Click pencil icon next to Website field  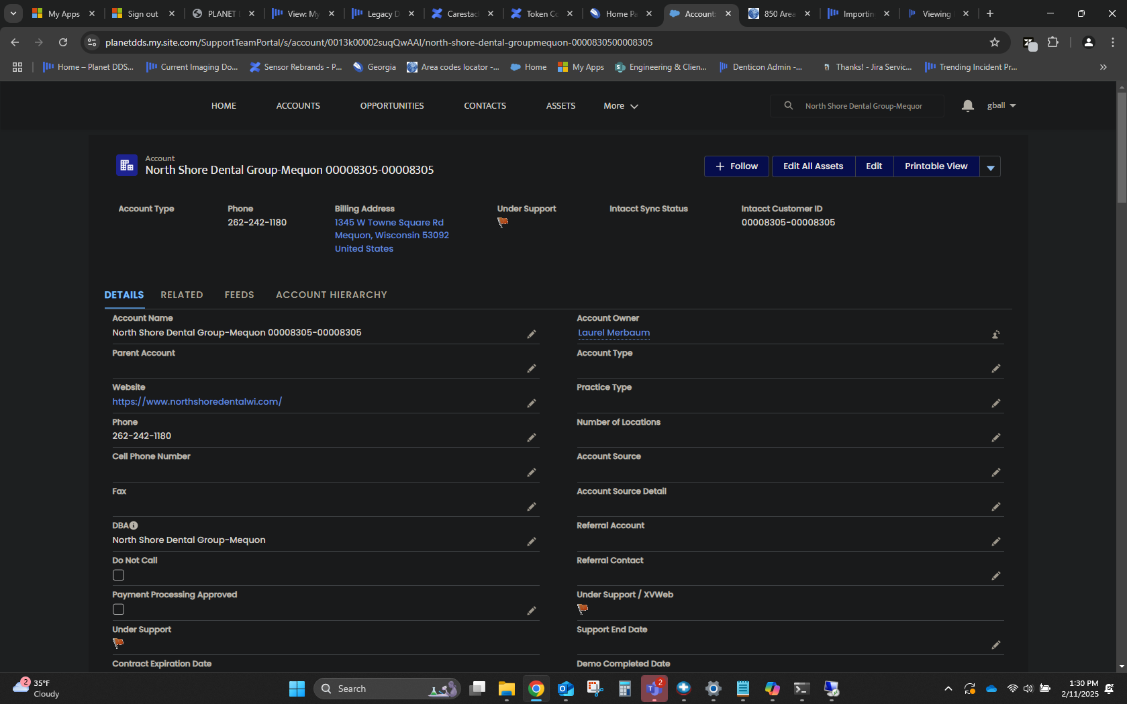point(532,403)
